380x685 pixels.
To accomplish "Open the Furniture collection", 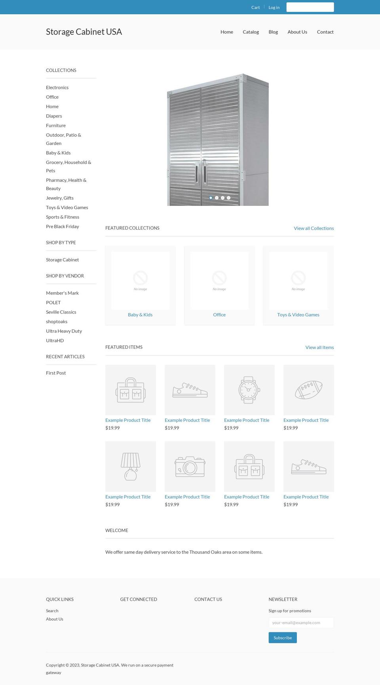I will (x=56, y=126).
